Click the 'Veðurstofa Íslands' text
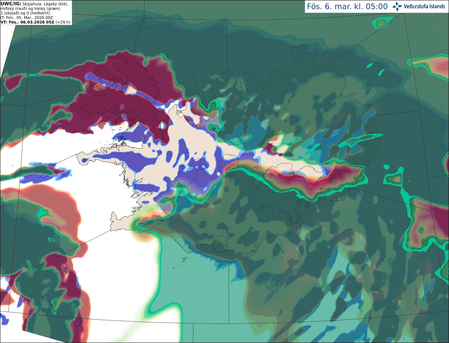The image size is (449, 343). click(x=424, y=6)
